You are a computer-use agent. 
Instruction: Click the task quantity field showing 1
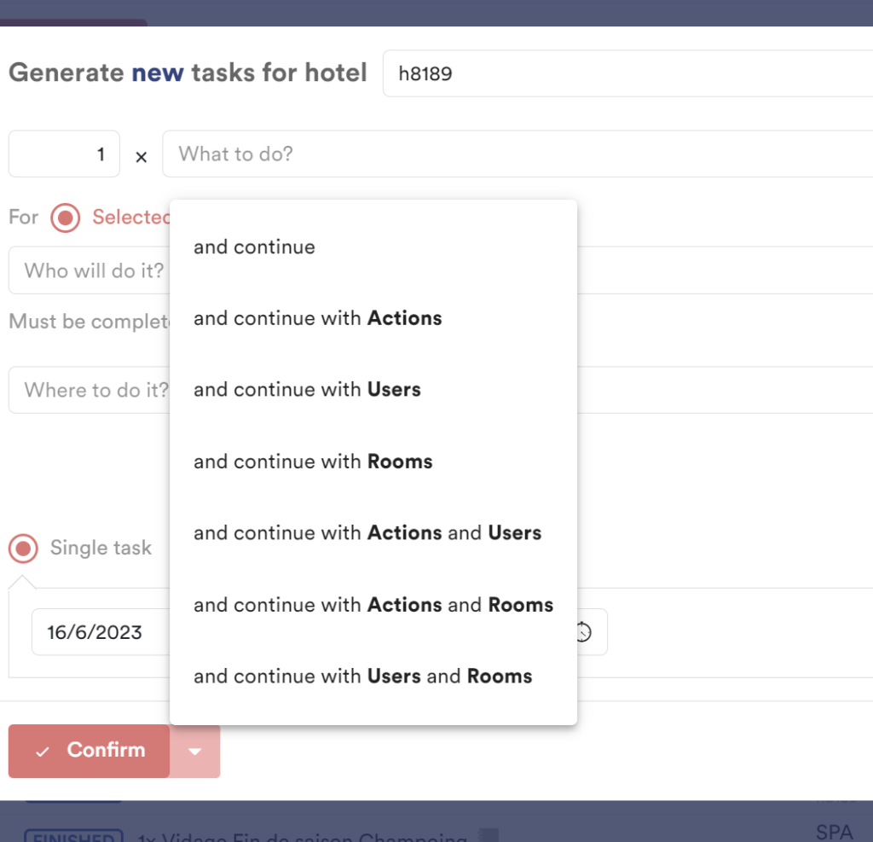[64, 154]
